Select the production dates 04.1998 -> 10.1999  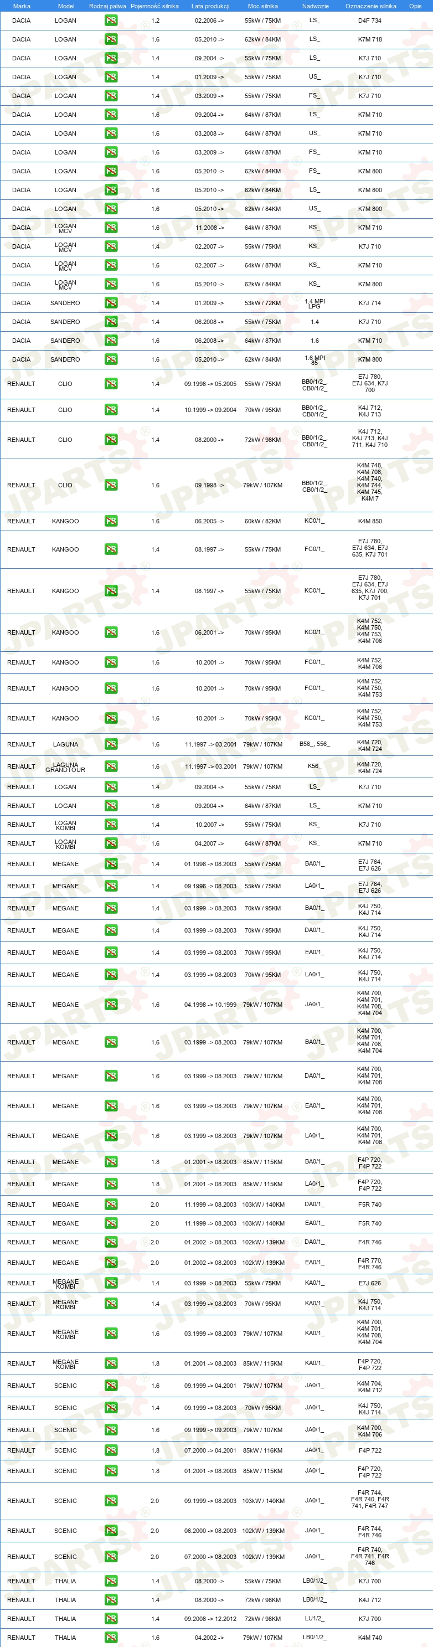tap(210, 1005)
